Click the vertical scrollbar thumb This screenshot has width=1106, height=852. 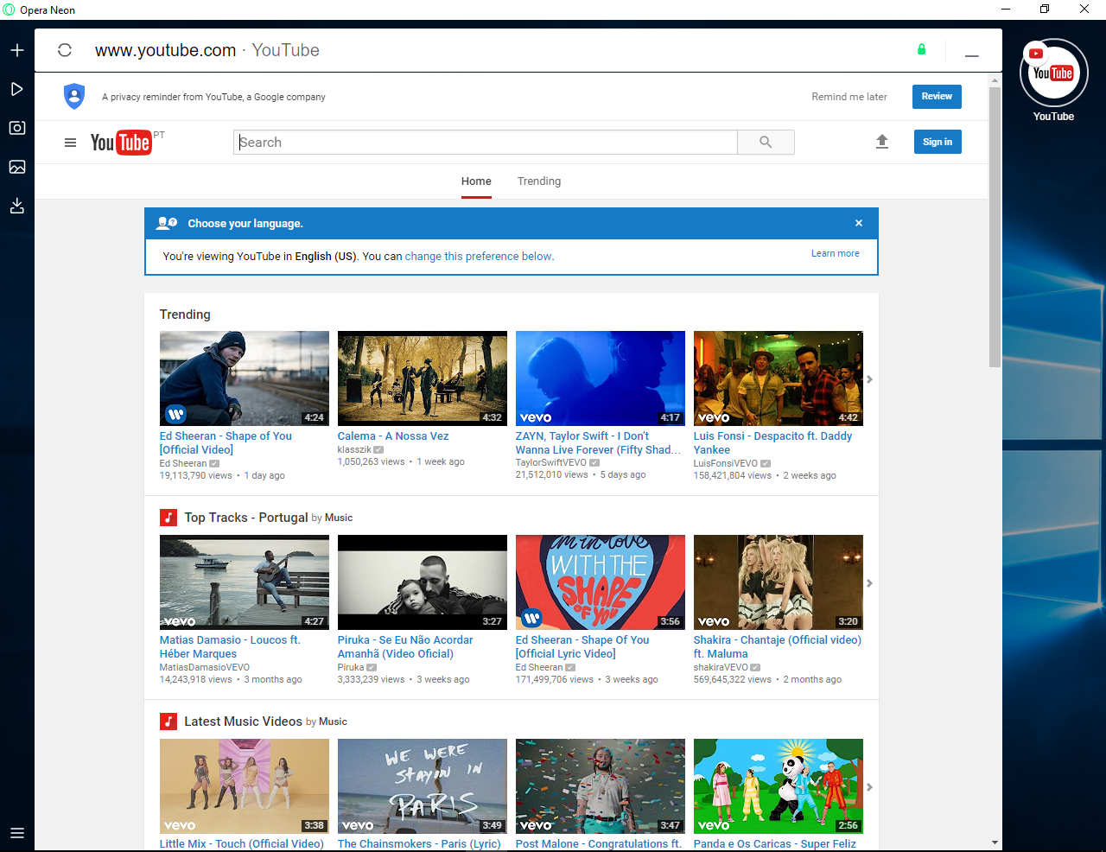pyautogui.click(x=995, y=227)
